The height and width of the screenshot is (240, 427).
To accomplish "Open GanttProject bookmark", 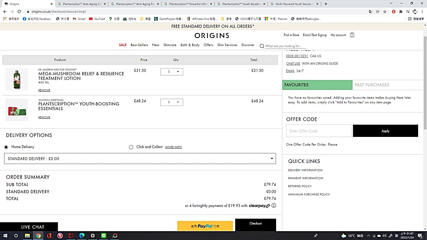I will (169, 19).
